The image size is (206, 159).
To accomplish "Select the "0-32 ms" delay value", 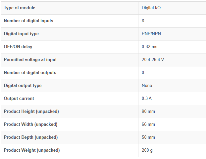I will pos(149,46).
